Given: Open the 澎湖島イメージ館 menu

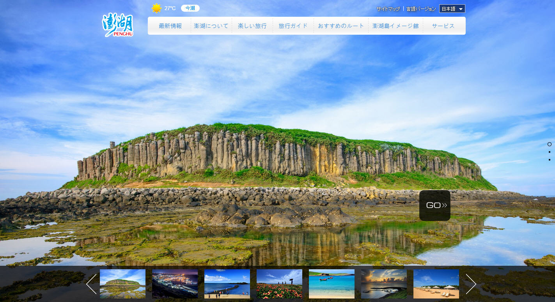Looking at the screenshot, I should pyautogui.click(x=395, y=26).
